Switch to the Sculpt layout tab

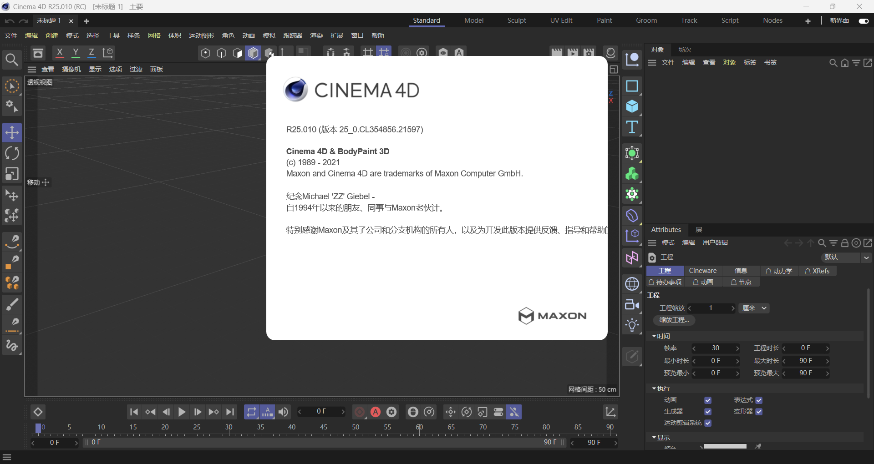(517, 20)
